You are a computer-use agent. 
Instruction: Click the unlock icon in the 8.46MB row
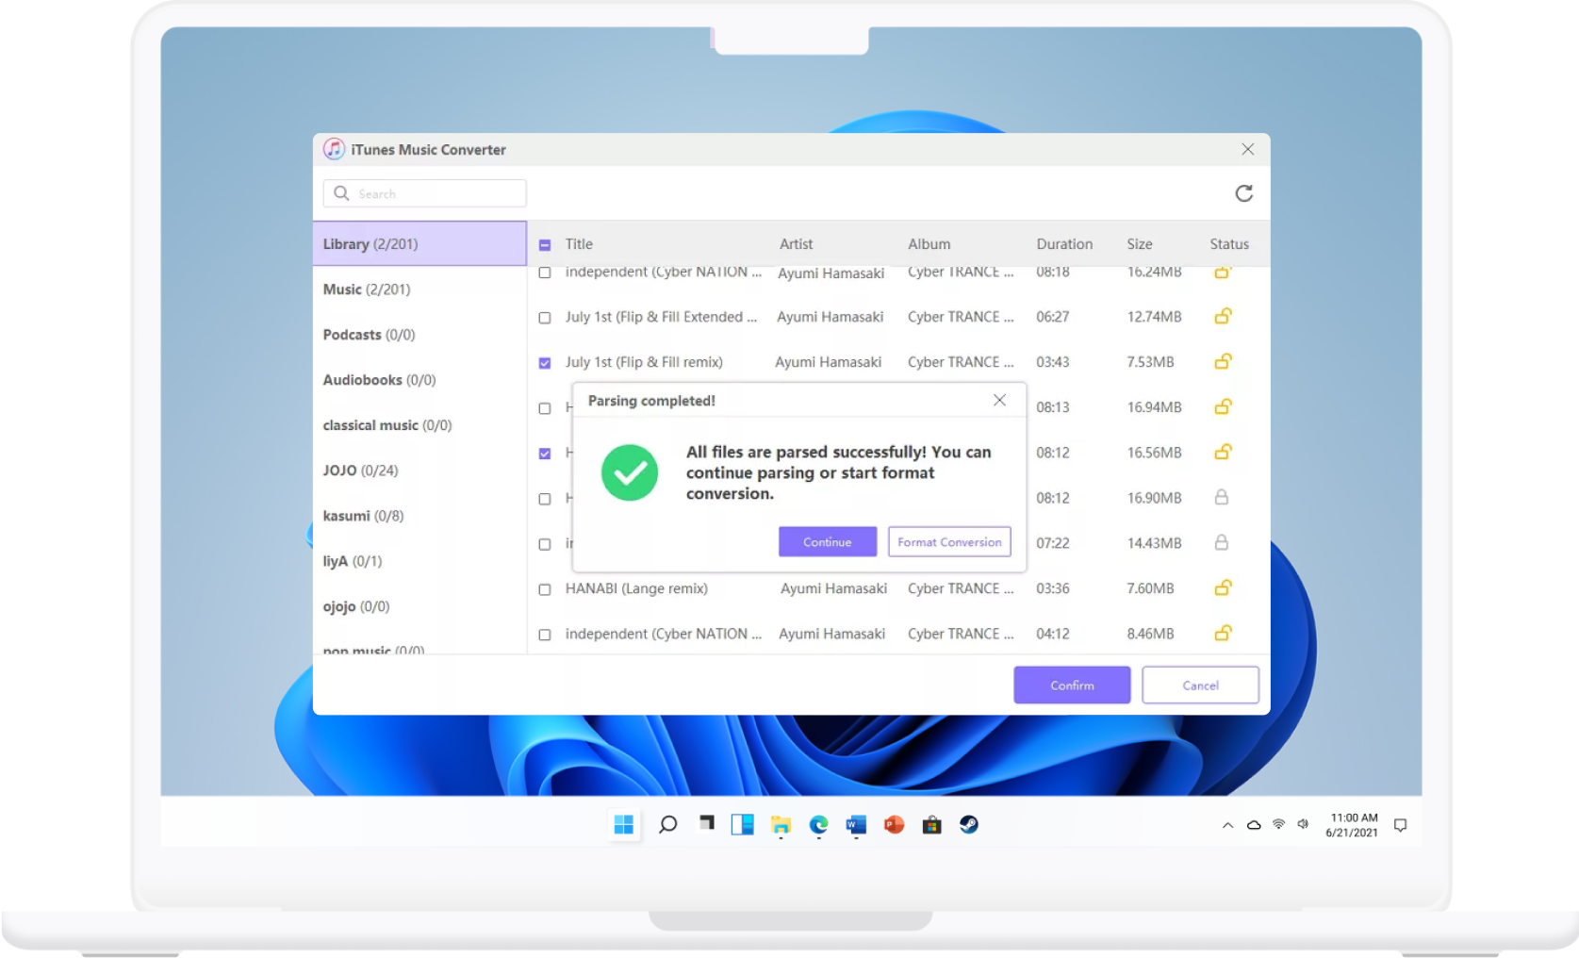(x=1222, y=633)
